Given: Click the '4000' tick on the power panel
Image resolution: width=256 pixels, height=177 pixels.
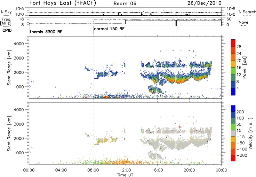Looking at the screenshot, I should [19, 44].
